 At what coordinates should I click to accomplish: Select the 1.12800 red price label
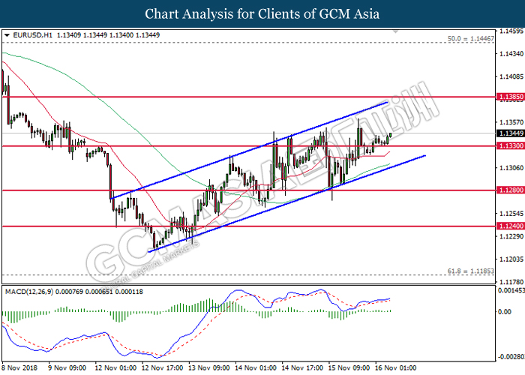(511, 190)
